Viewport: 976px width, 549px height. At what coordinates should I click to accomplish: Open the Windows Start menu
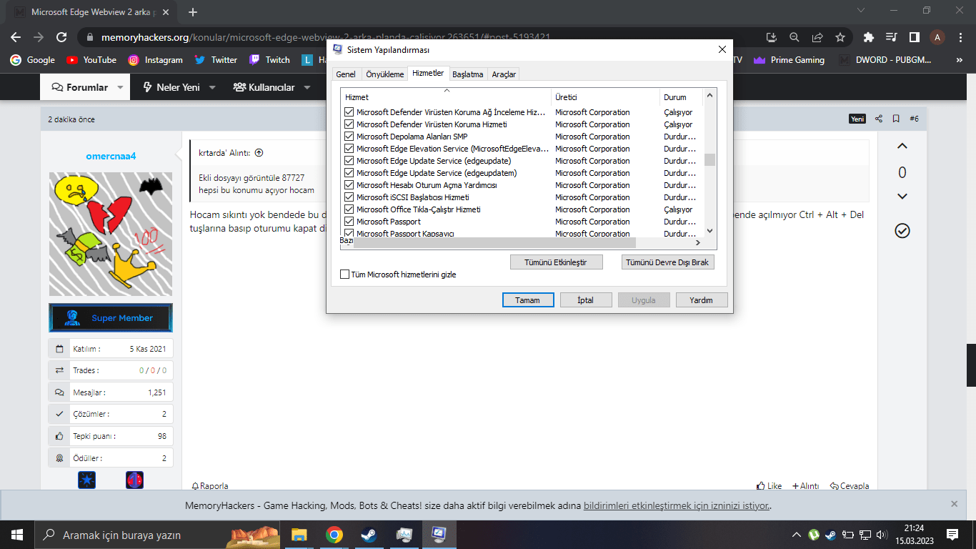click(x=16, y=535)
